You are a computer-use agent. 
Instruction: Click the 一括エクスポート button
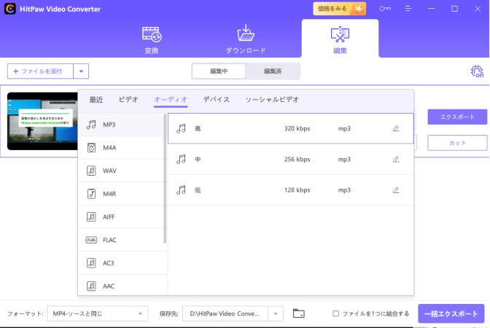click(451, 313)
